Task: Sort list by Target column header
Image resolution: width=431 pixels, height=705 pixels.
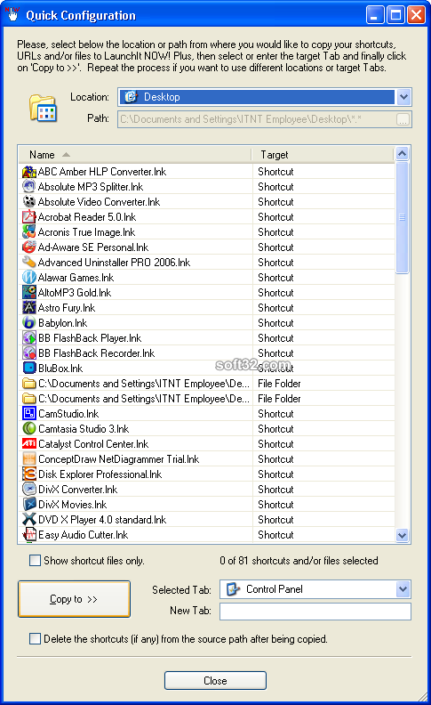Action: pos(323,155)
